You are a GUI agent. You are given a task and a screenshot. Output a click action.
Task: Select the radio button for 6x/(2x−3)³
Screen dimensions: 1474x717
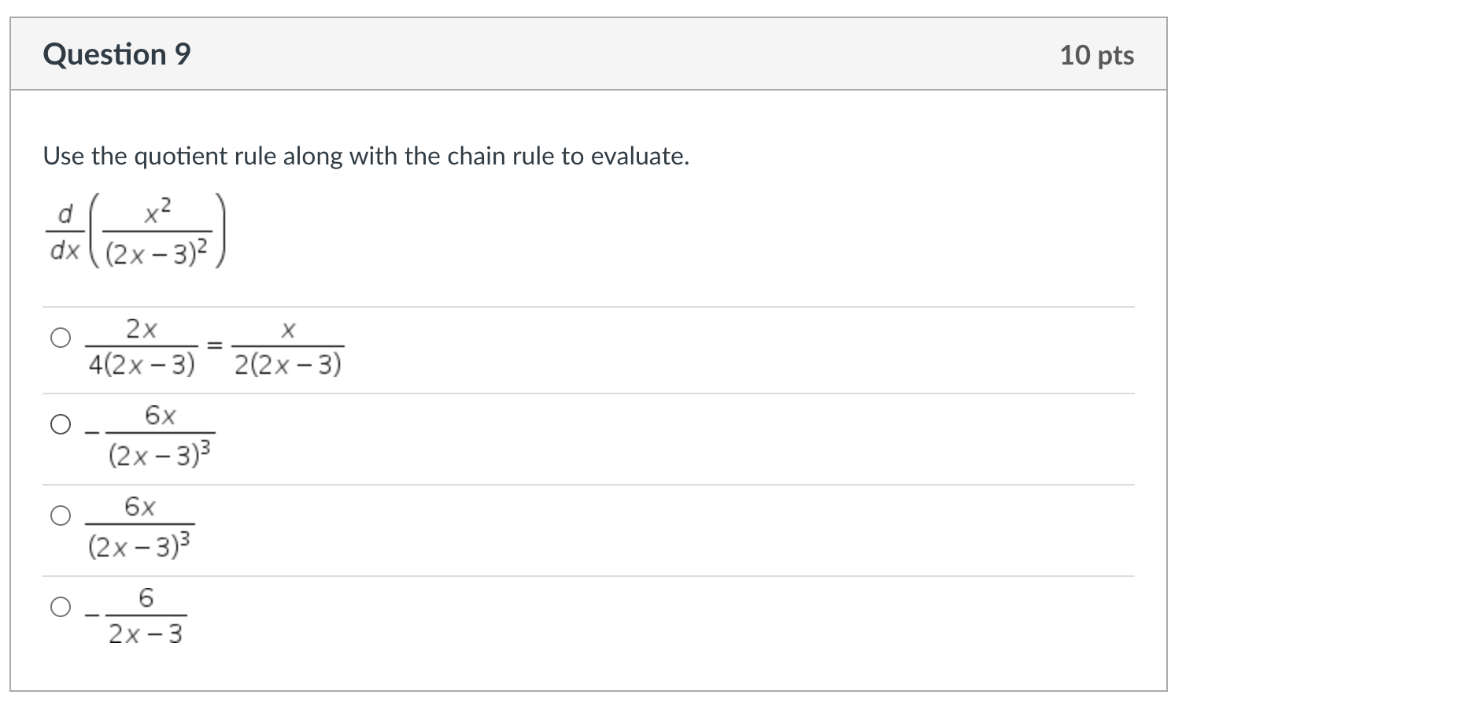(59, 517)
